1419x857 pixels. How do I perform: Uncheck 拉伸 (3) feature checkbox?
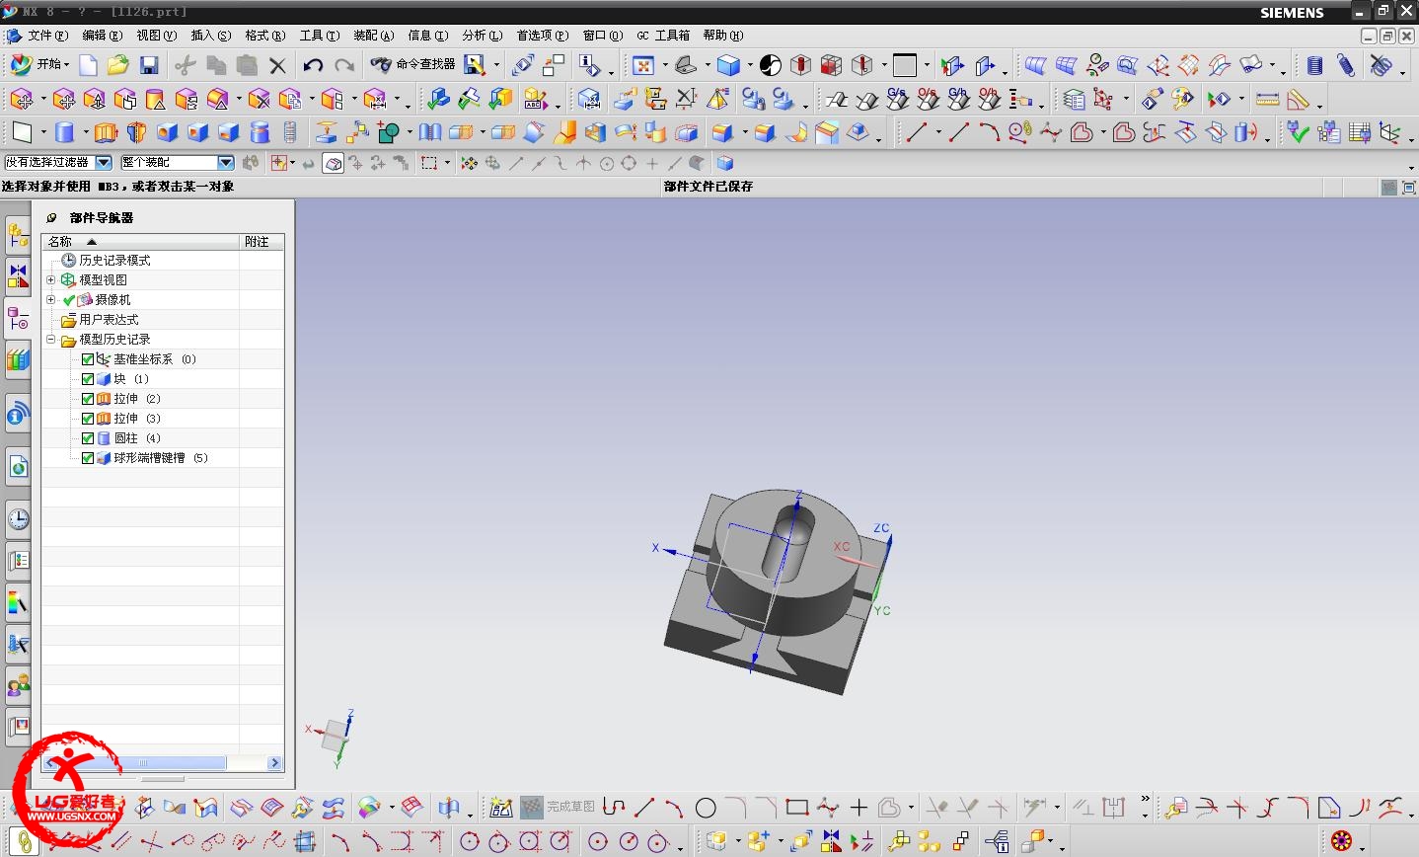pyautogui.click(x=88, y=419)
